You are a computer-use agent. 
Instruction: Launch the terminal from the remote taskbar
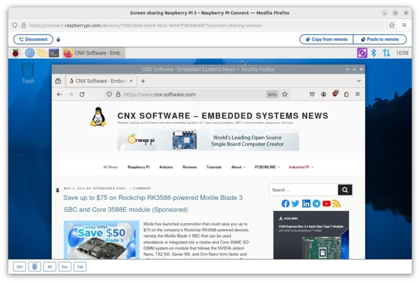pos(54,53)
